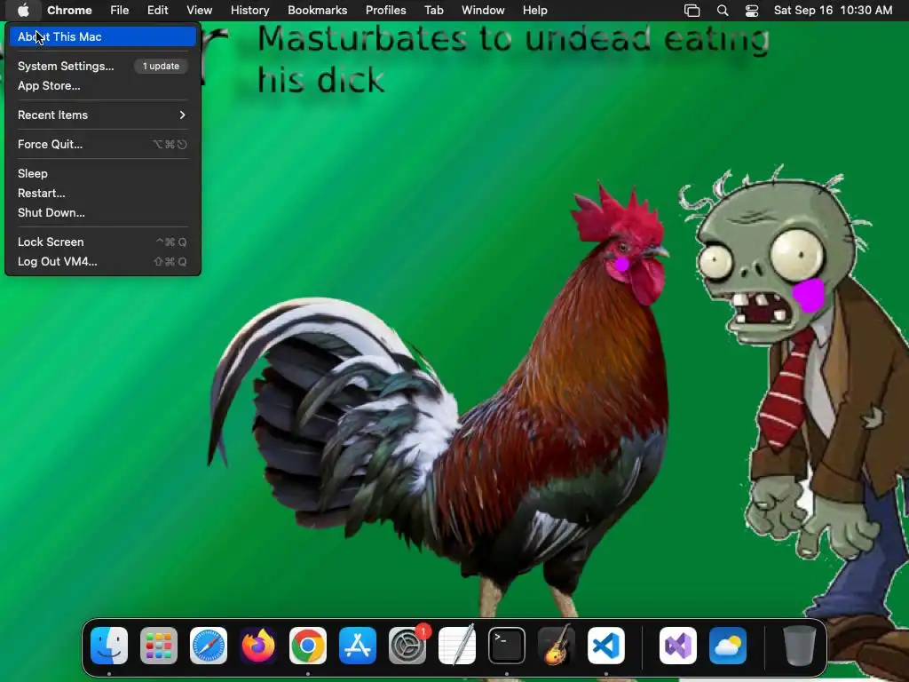Viewport: 909px width, 682px height.
Task: Select Sleep from Apple menu
Action: pyautogui.click(x=103, y=173)
